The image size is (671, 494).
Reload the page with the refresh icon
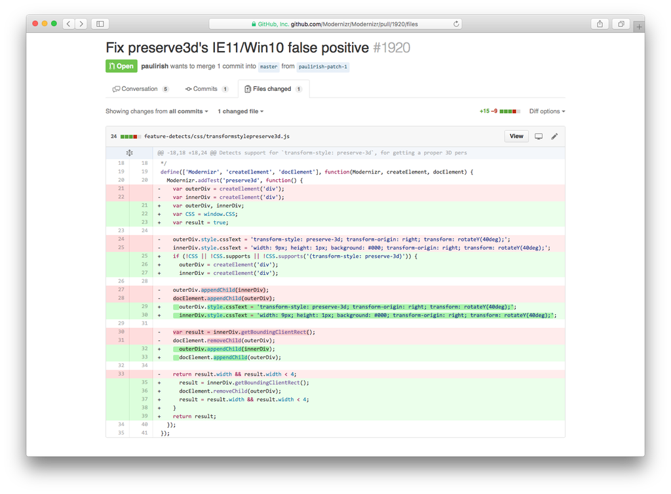coord(456,24)
